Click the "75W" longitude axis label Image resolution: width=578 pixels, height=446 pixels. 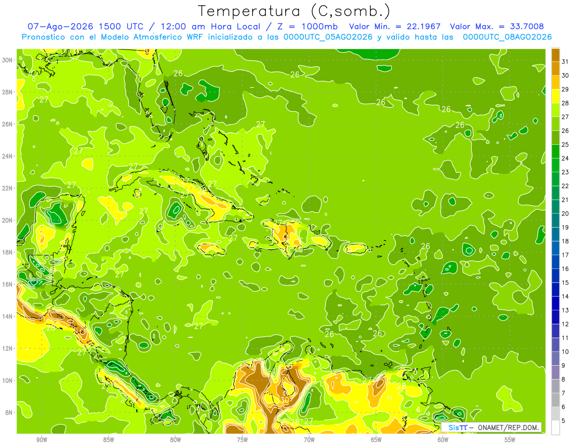242,440
